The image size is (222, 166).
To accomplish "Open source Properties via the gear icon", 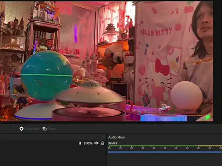I will point(21,129).
